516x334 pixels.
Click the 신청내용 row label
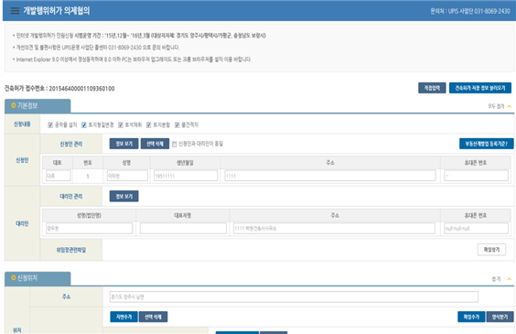[x=22, y=124]
